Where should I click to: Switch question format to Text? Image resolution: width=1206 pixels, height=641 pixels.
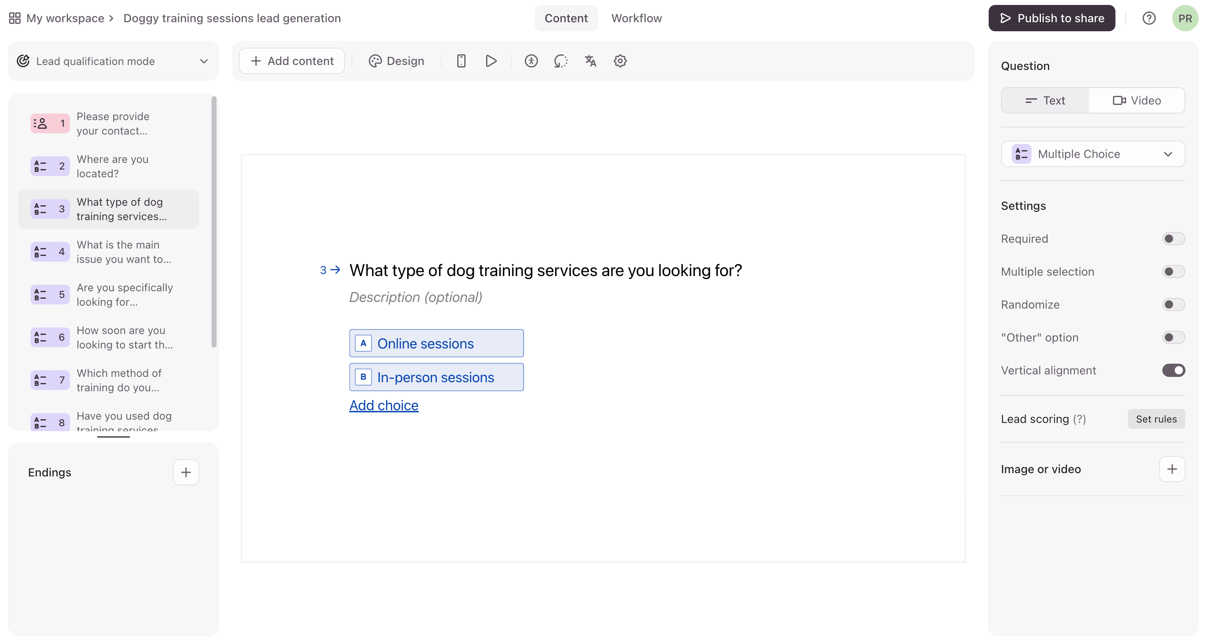[x=1045, y=100]
